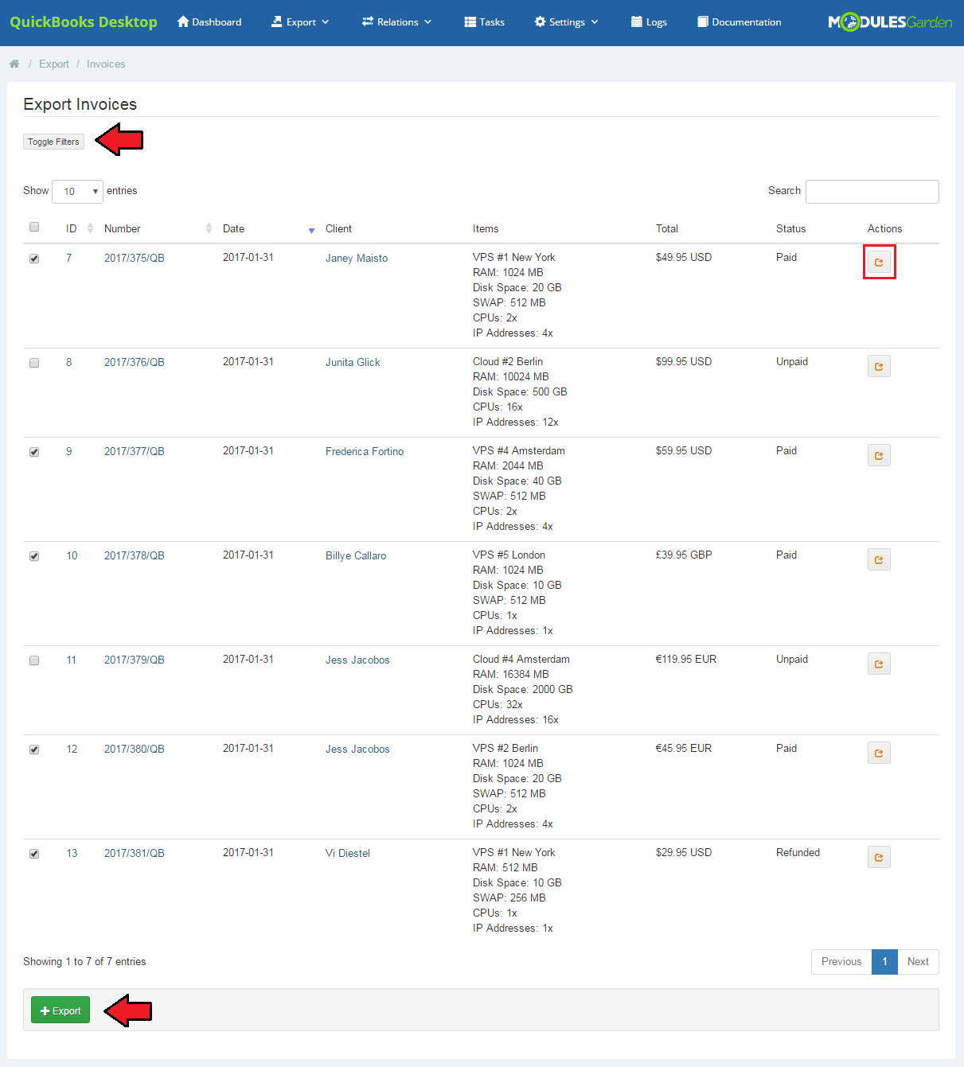The height and width of the screenshot is (1067, 964).
Task: Toggle the select-all checkbox in table header
Action: [x=34, y=227]
